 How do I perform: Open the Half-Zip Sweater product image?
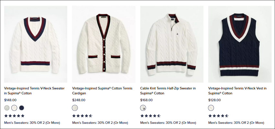coord(172,44)
